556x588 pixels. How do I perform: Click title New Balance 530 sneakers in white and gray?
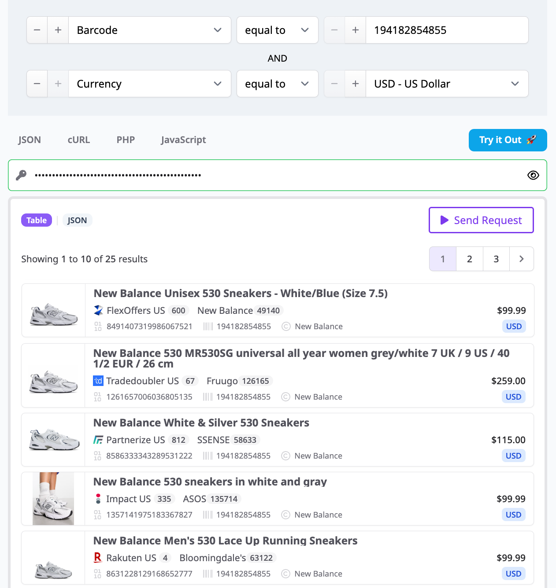tap(210, 481)
